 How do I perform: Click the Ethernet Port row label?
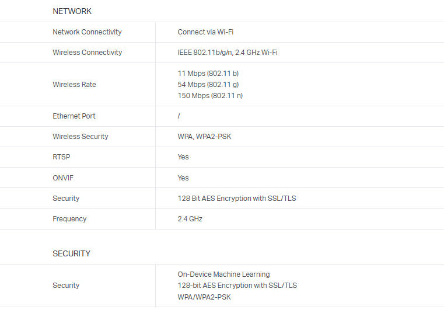[x=74, y=116]
